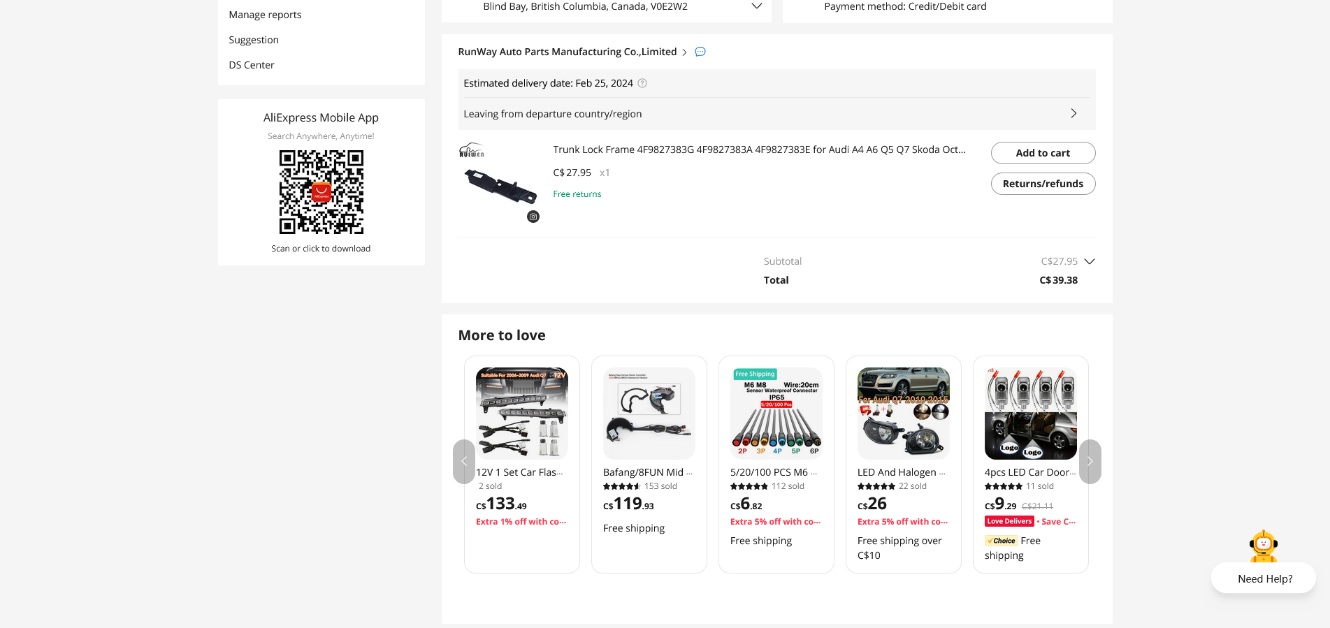Expand the Blind Bay shipping address dropdown
Image resolution: width=1330 pixels, height=628 pixels.
[x=756, y=6]
